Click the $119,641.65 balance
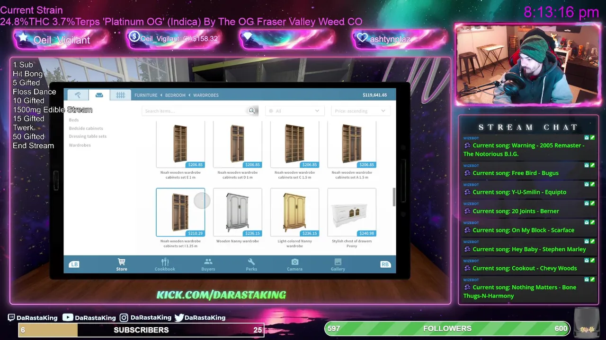This screenshot has width=606, height=340. tap(374, 95)
